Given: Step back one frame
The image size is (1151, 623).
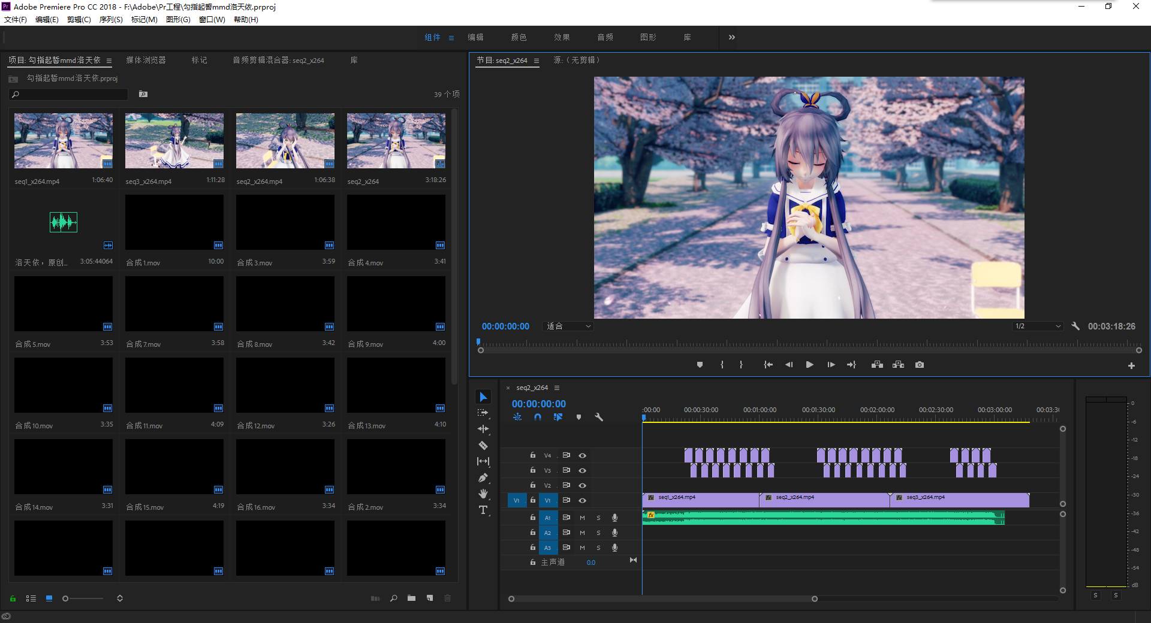Looking at the screenshot, I should (x=789, y=365).
